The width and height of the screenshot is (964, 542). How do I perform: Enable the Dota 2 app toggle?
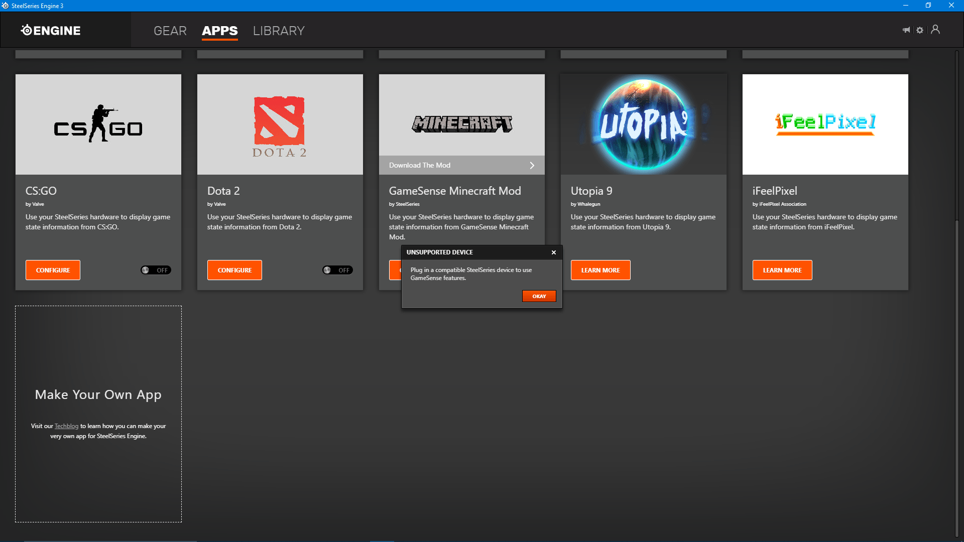(337, 270)
